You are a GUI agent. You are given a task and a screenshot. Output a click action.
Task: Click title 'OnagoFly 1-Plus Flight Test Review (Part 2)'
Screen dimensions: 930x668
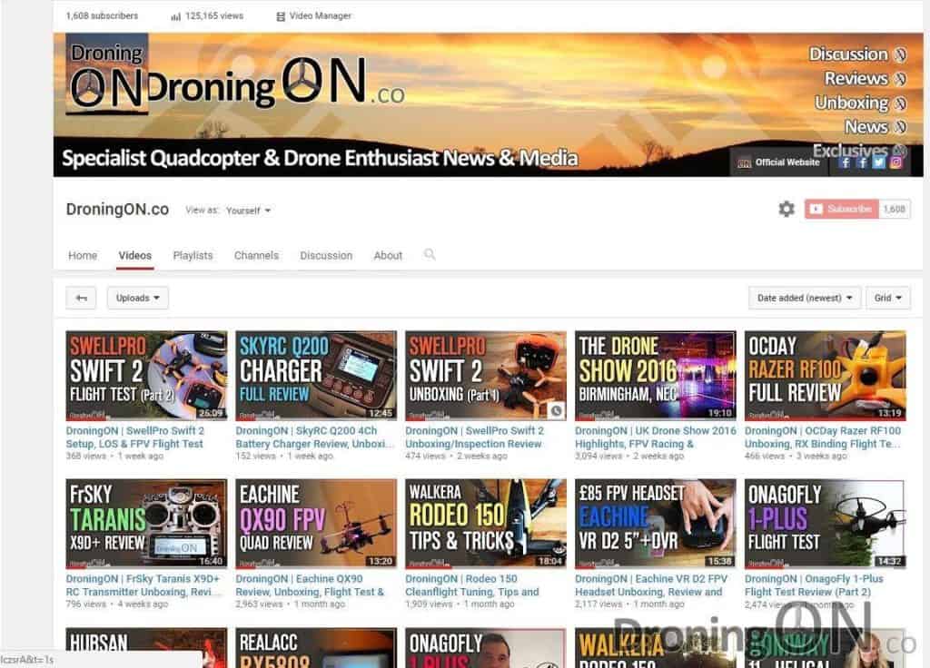click(814, 585)
